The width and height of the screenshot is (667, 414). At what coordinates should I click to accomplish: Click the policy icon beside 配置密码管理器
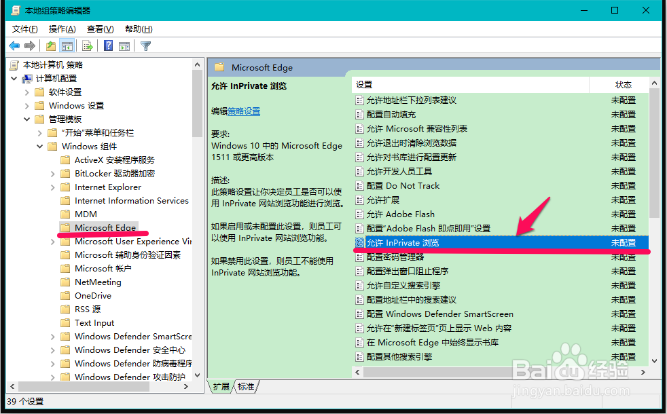click(359, 257)
